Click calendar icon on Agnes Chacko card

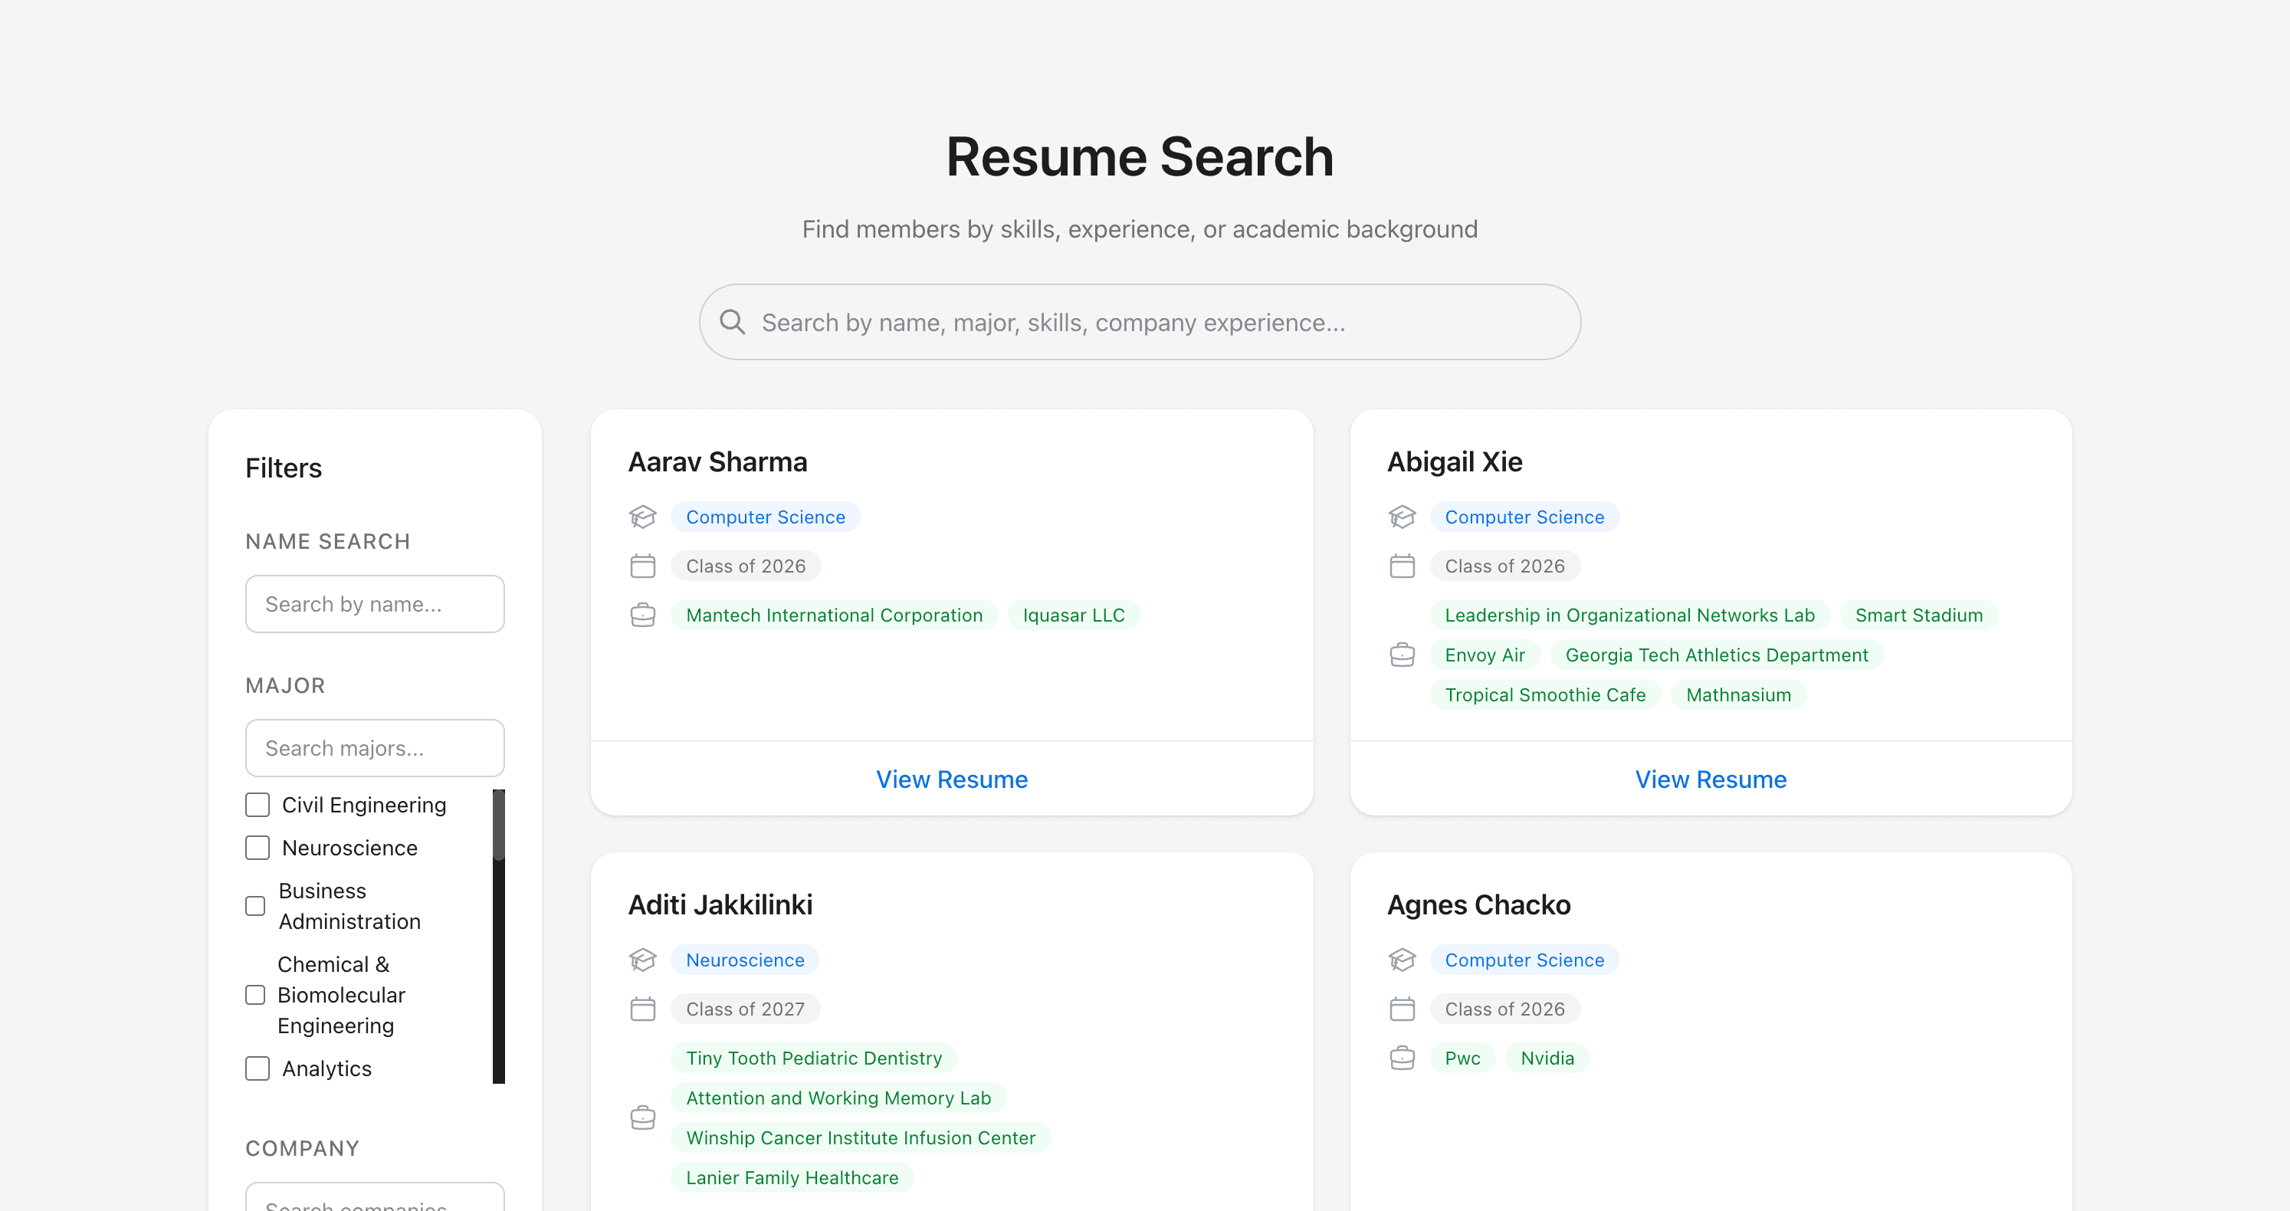pyautogui.click(x=1402, y=1009)
